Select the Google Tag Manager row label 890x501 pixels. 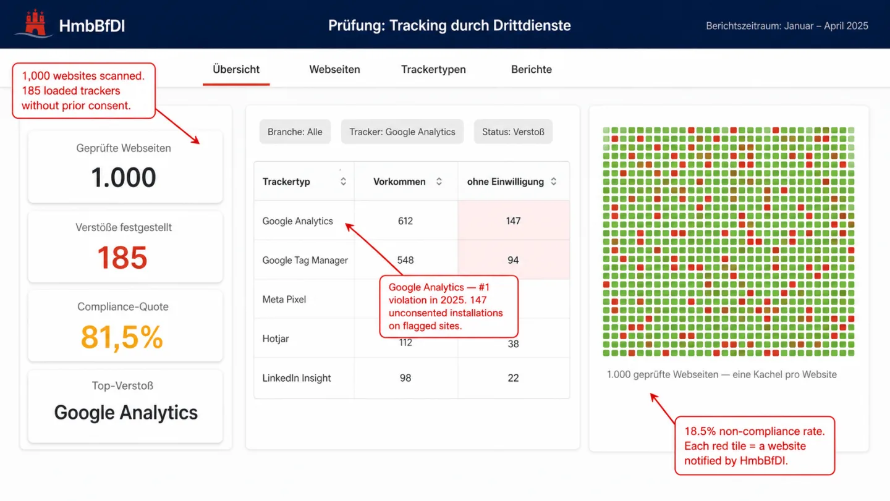pyautogui.click(x=305, y=260)
